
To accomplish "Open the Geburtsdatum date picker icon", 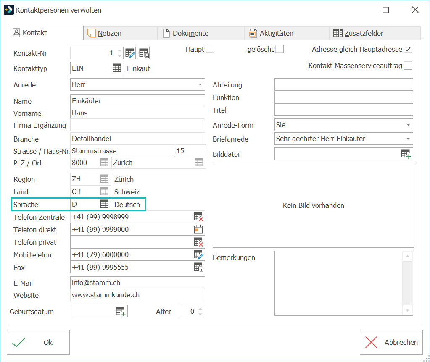I will pos(120,311).
